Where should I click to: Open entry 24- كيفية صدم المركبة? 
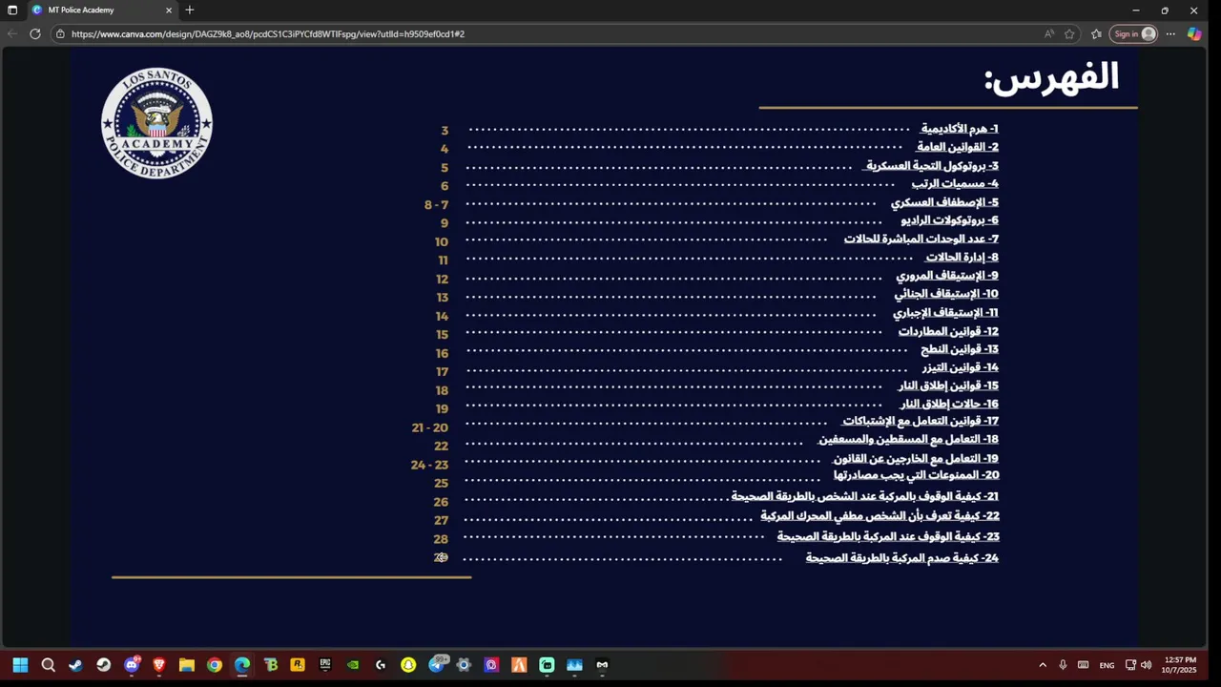(x=902, y=558)
